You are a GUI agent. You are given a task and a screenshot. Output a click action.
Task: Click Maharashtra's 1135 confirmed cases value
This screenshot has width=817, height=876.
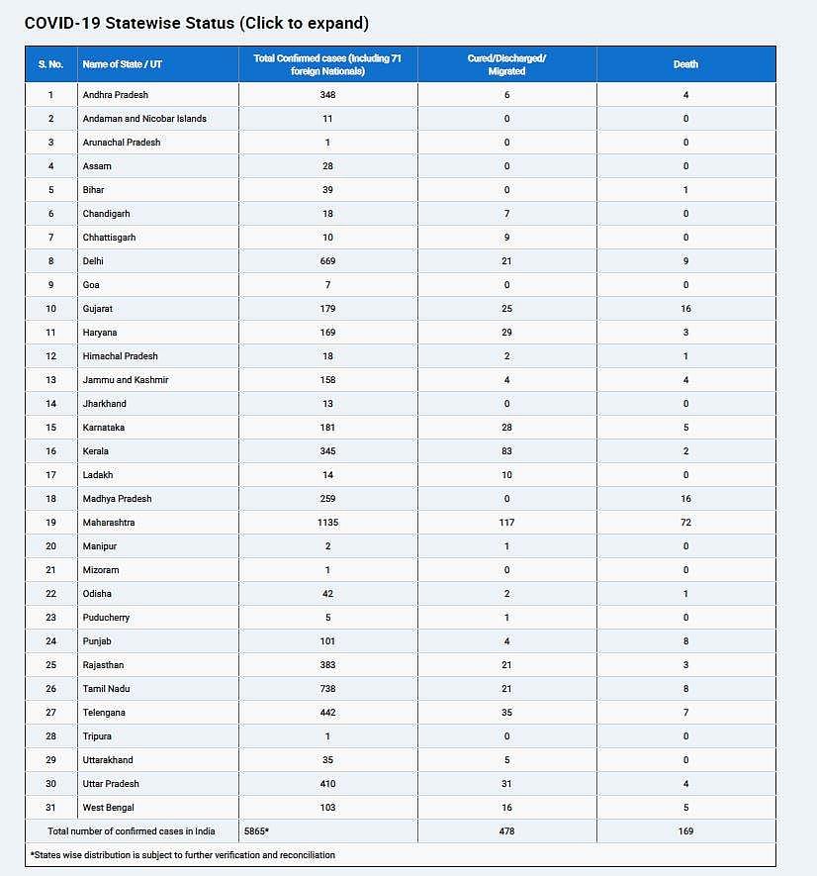[327, 523]
